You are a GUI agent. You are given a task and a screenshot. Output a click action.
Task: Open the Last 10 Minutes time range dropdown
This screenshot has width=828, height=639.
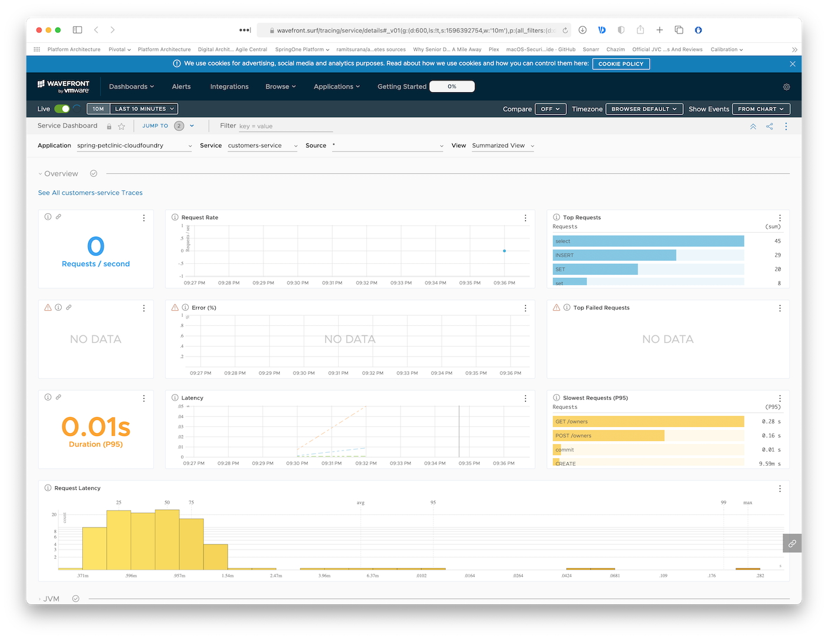click(x=144, y=109)
